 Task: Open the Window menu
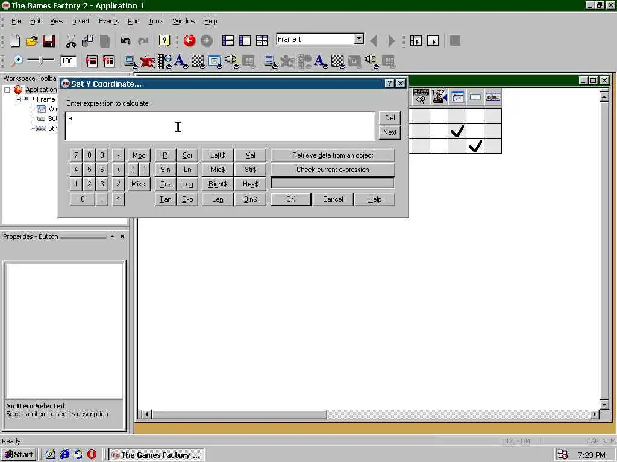click(x=184, y=21)
